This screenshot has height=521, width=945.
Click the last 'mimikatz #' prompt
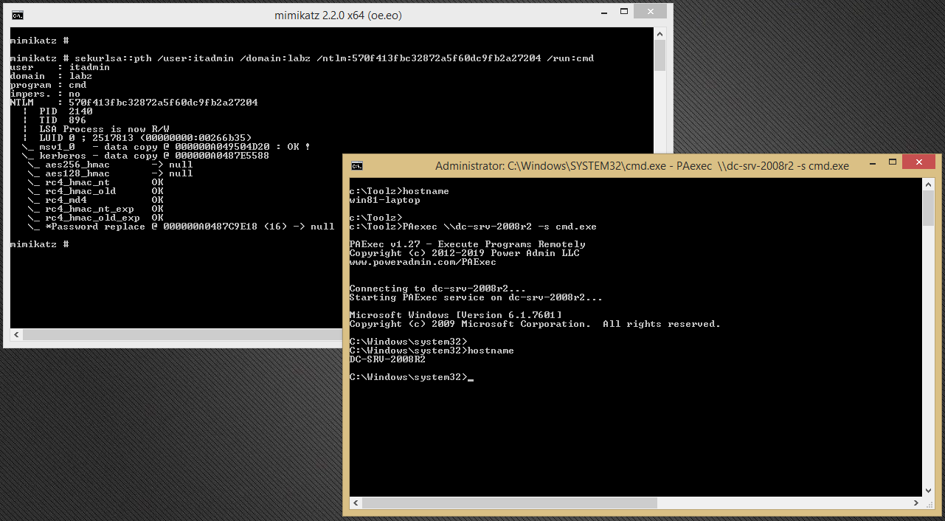coord(39,244)
